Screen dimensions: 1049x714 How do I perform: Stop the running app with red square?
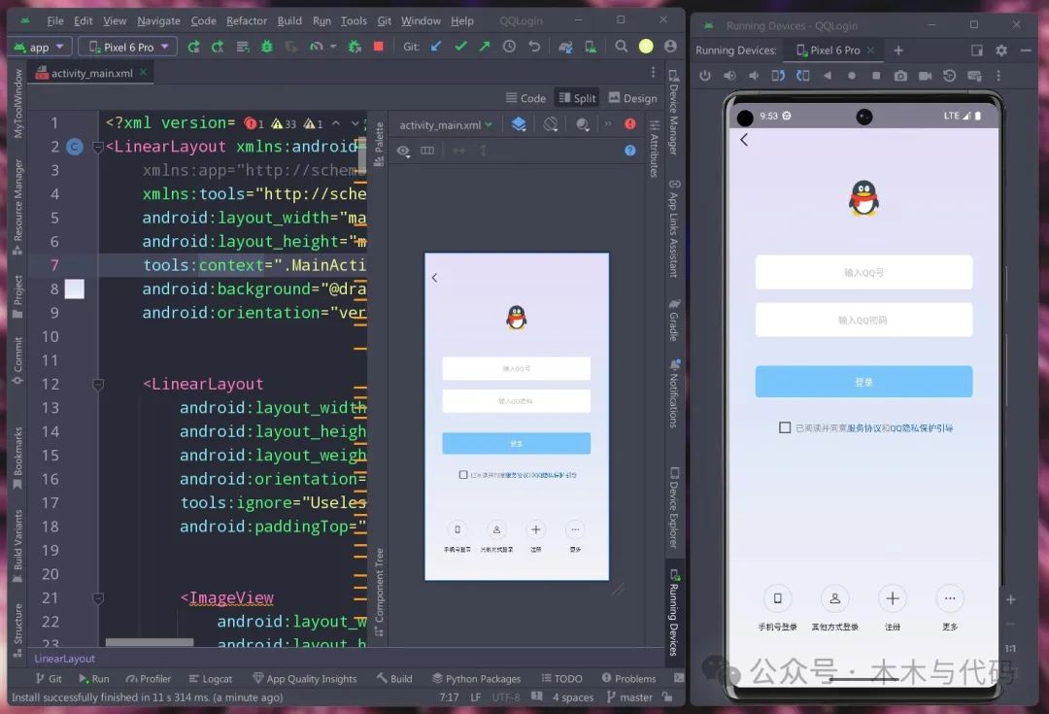(379, 47)
